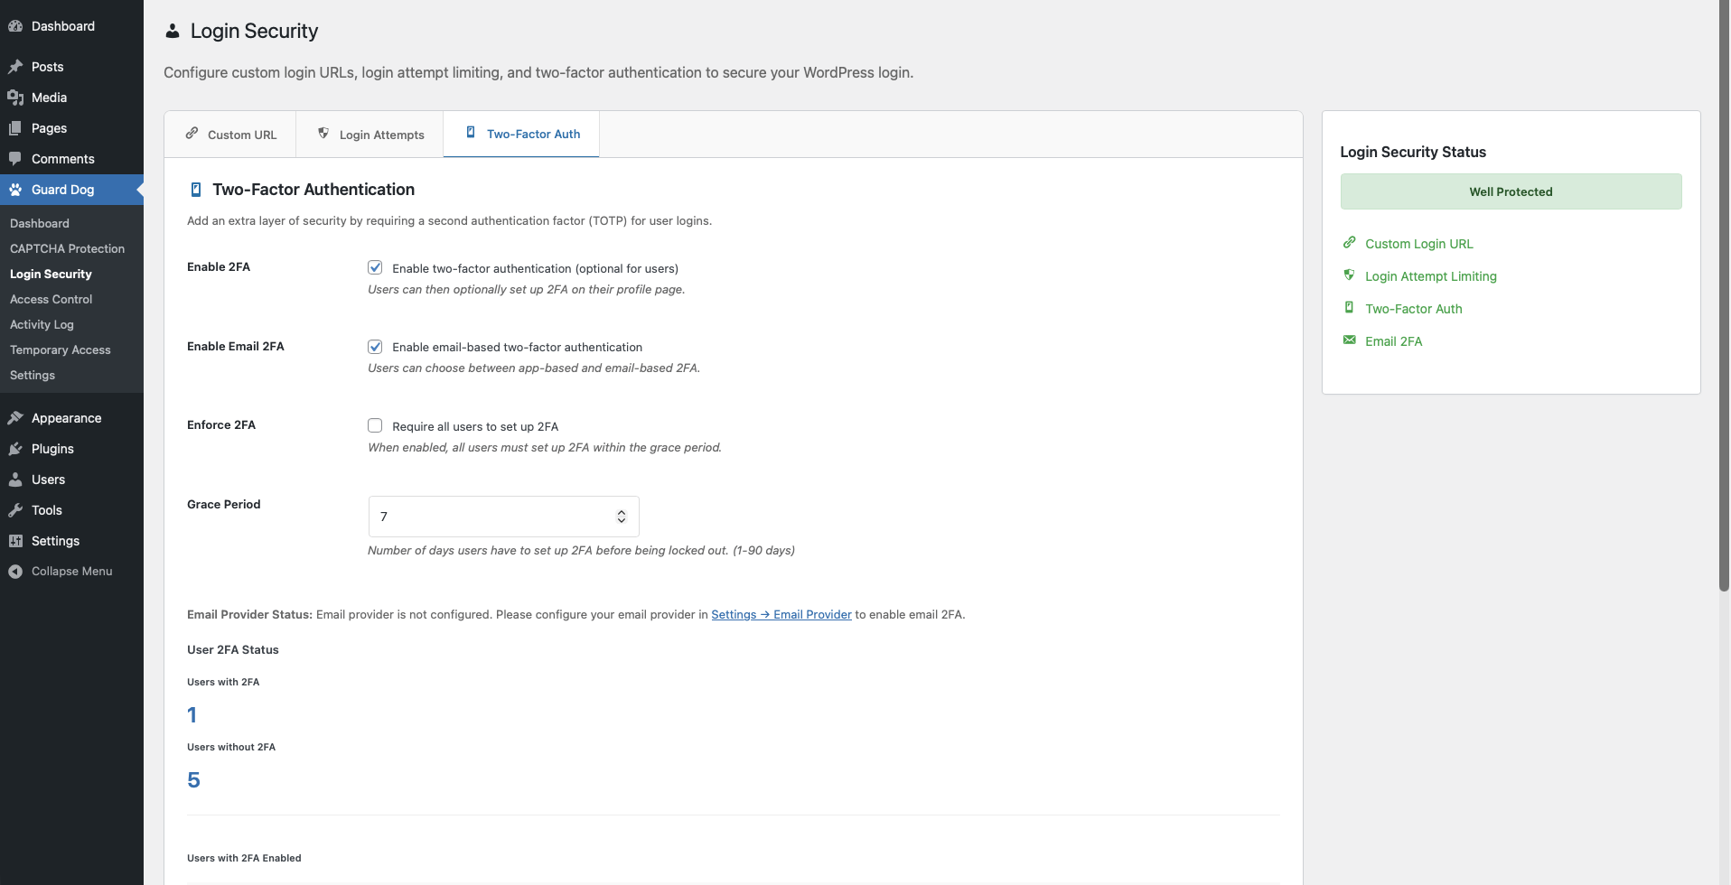Screen dimensions: 1731x885
Task: Open Posts via its pushpin icon
Action: click(x=15, y=66)
